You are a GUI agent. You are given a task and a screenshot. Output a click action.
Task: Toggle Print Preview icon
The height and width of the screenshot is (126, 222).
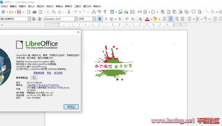point(41,12)
